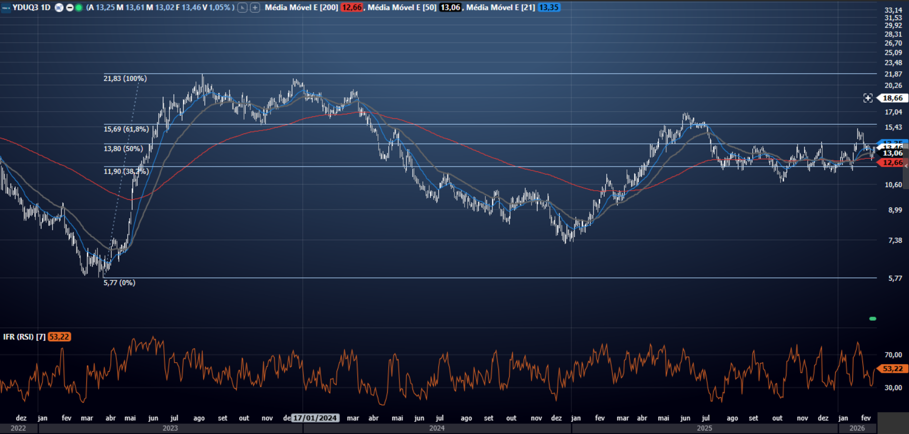Click the YDUQ3 asset logo icon

coord(6,8)
